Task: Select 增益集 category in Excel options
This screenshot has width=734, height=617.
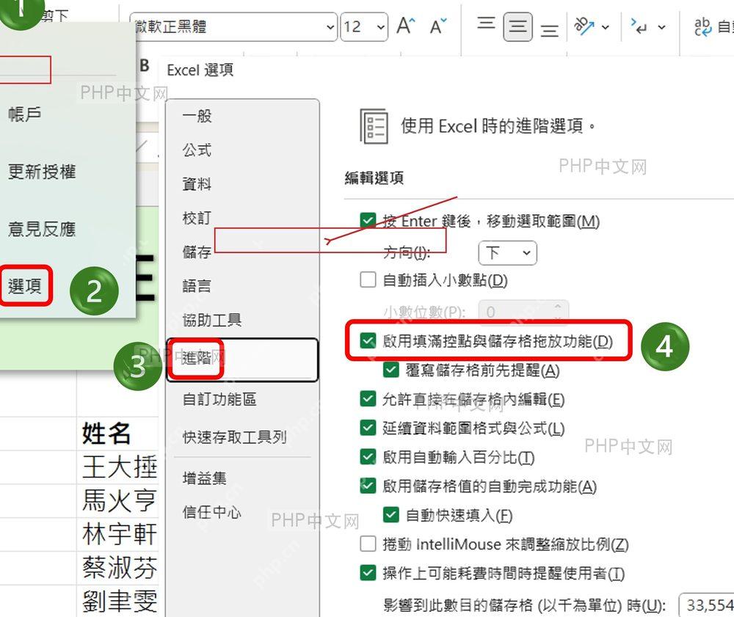Action: [205, 478]
